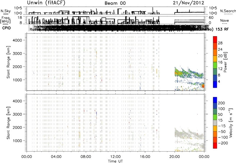This screenshot has width=236, height=163.
Task: Click the '50' tick on the velocity colorbar
Action: (x=220, y=114)
